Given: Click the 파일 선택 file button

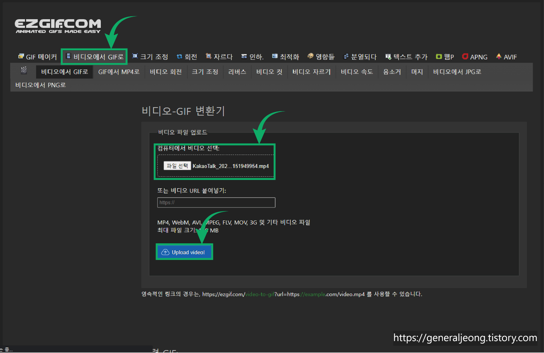Looking at the screenshot, I should tap(177, 166).
